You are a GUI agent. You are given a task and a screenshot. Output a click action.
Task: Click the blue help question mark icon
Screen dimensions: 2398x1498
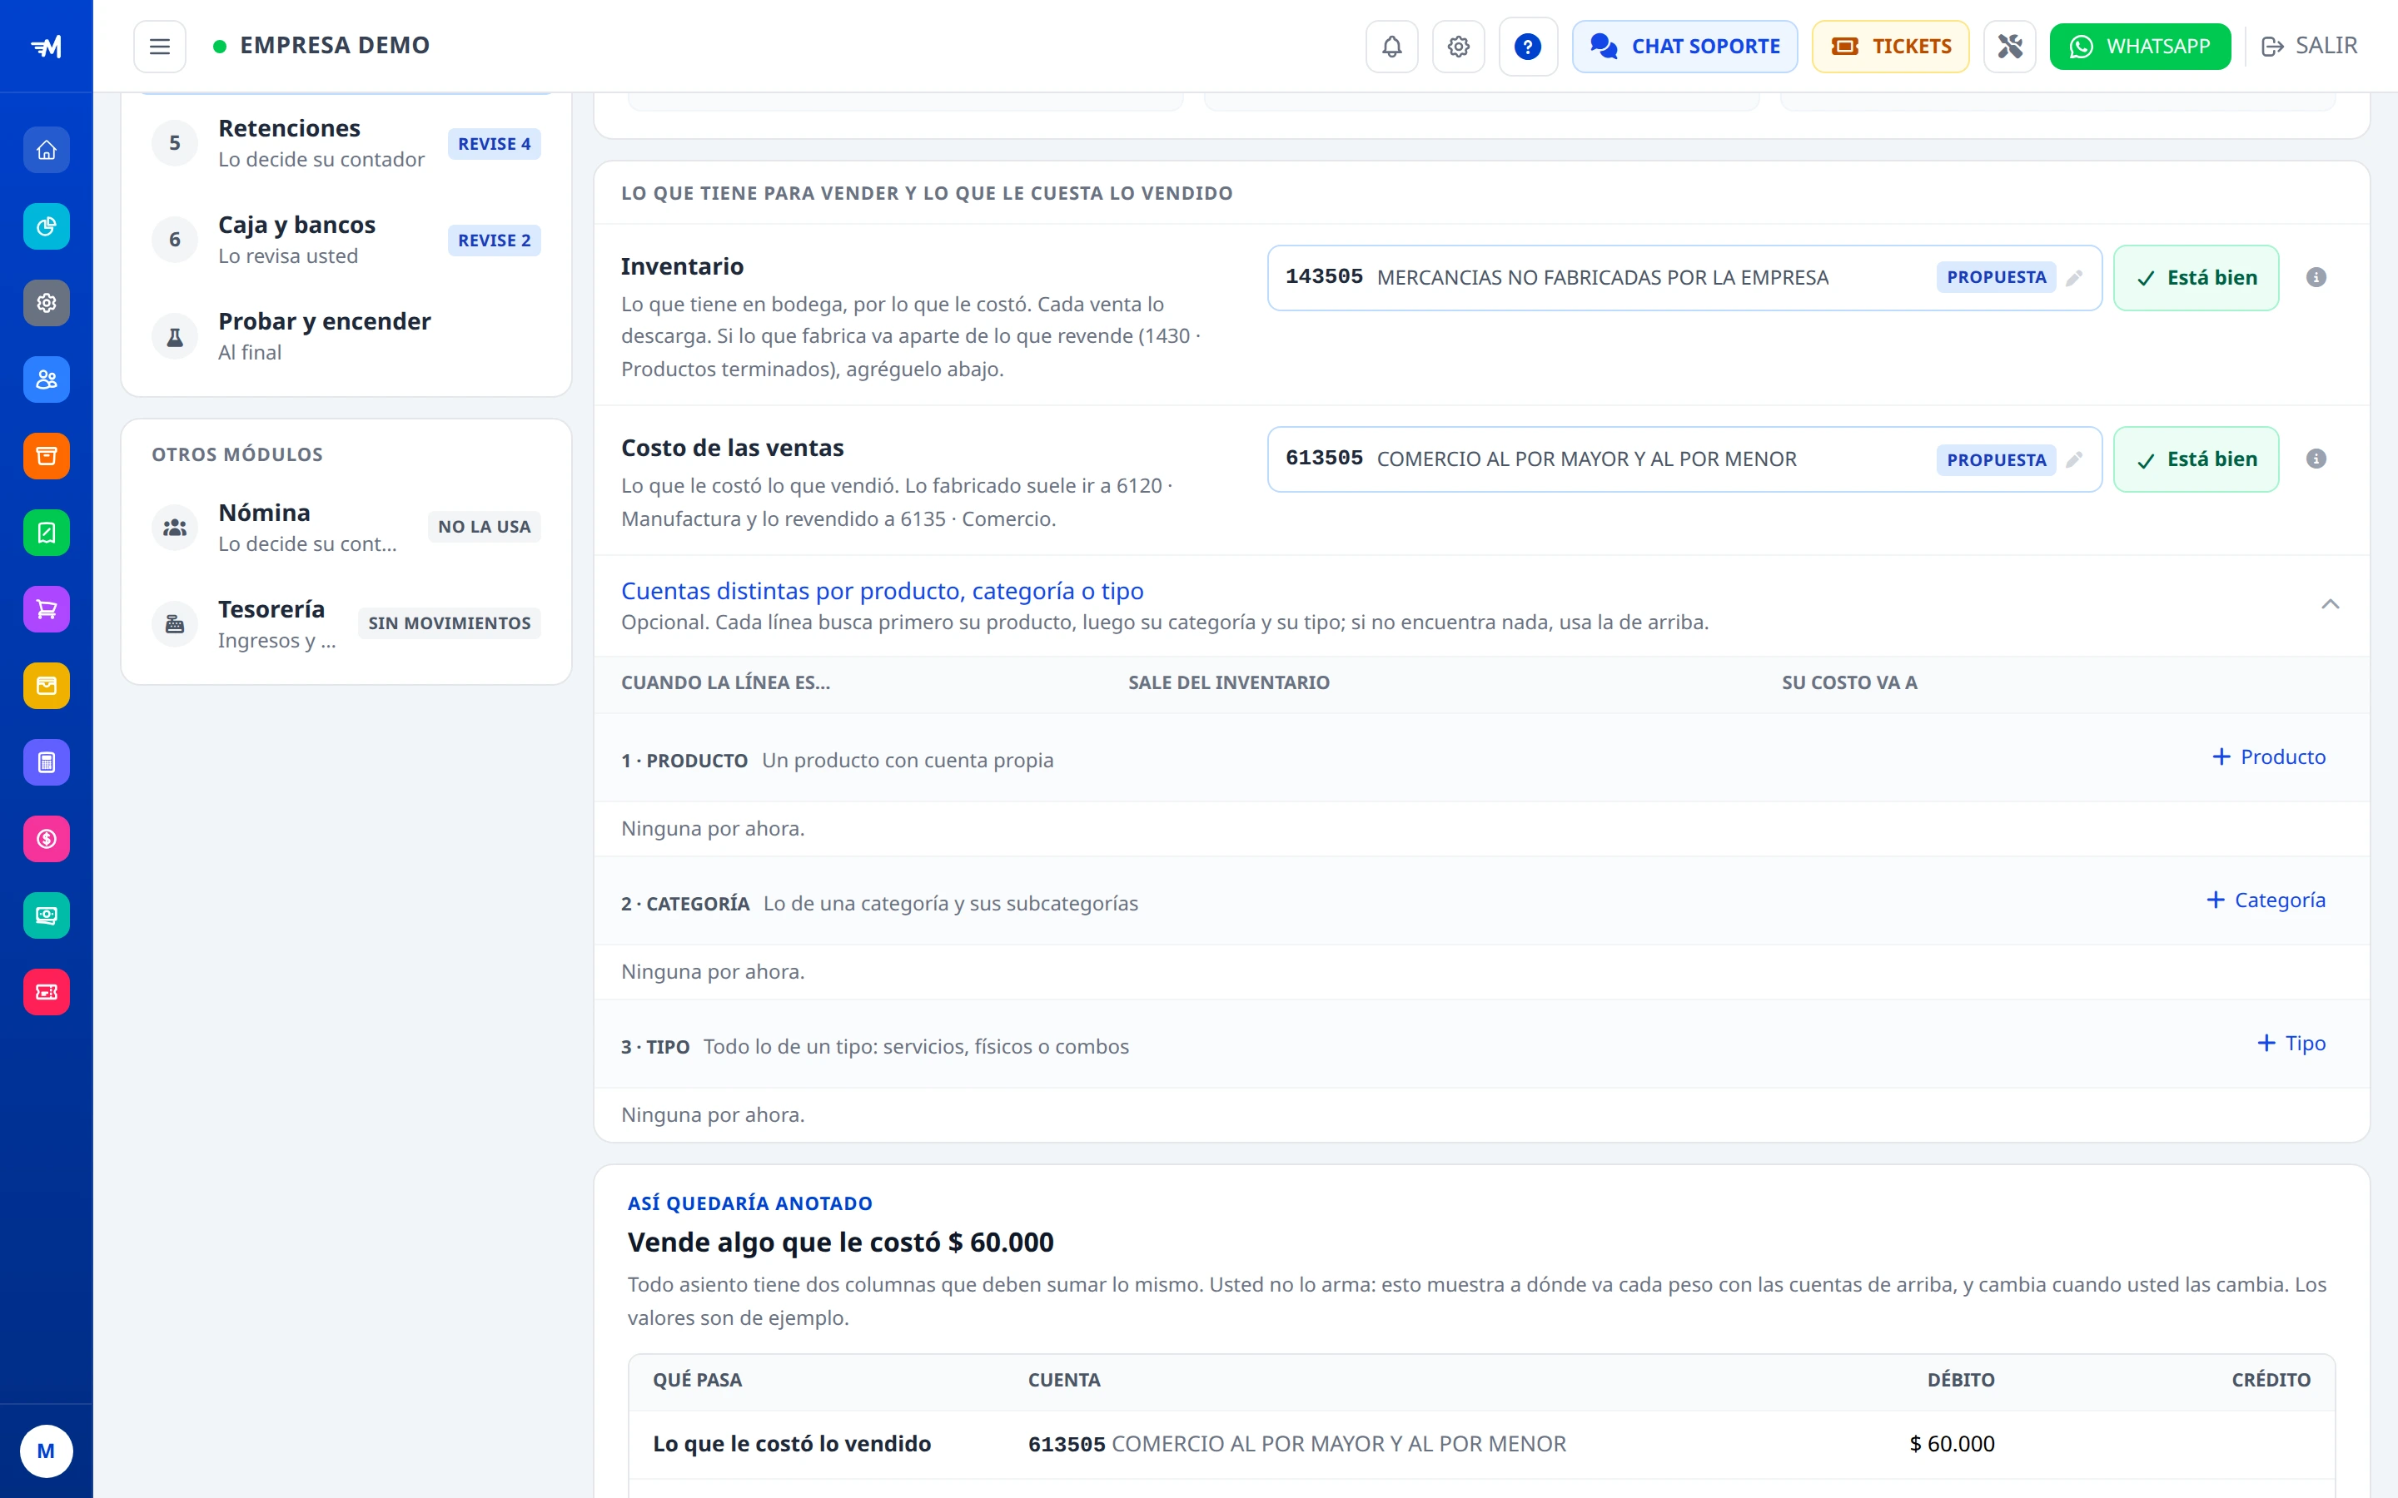point(1527,47)
